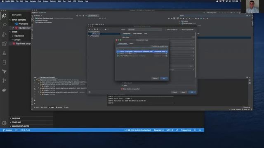This screenshot has height=148, width=264.
Task: Click OK in Run Configurations dialog
Action: 192,92
